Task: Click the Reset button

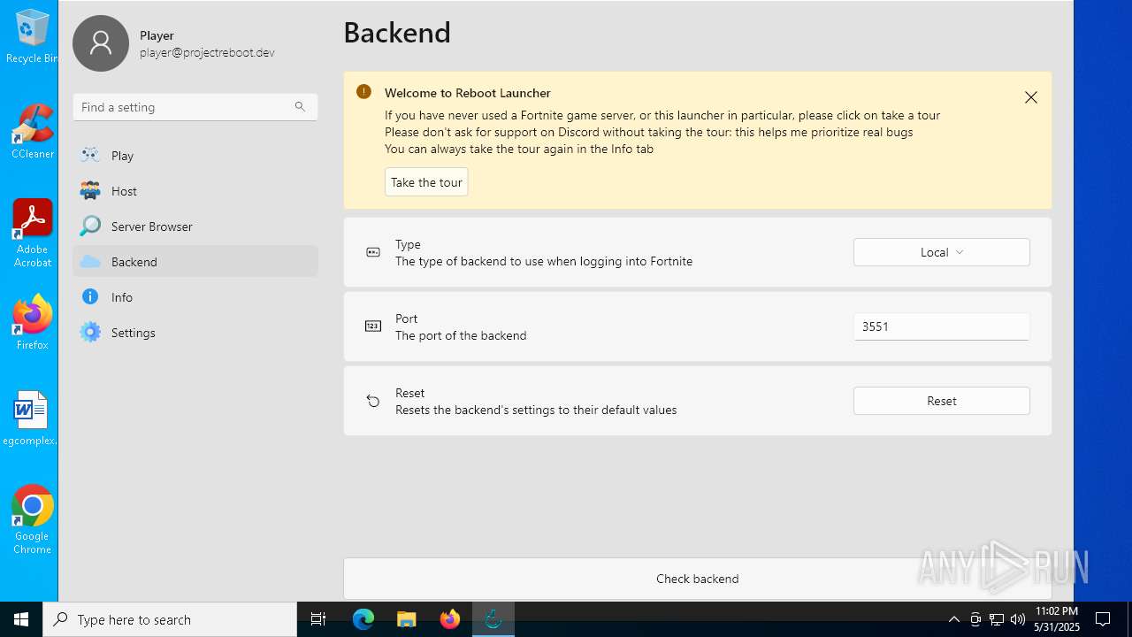Action: (942, 401)
